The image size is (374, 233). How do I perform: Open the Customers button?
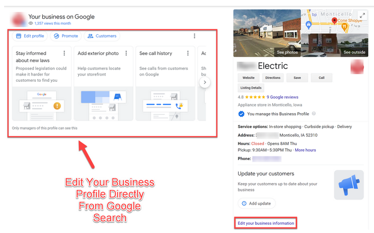pos(102,36)
